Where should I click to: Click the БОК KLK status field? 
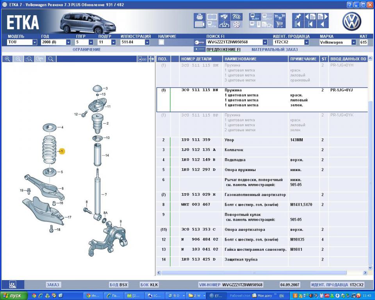pyautogui.click(x=149, y=285)
